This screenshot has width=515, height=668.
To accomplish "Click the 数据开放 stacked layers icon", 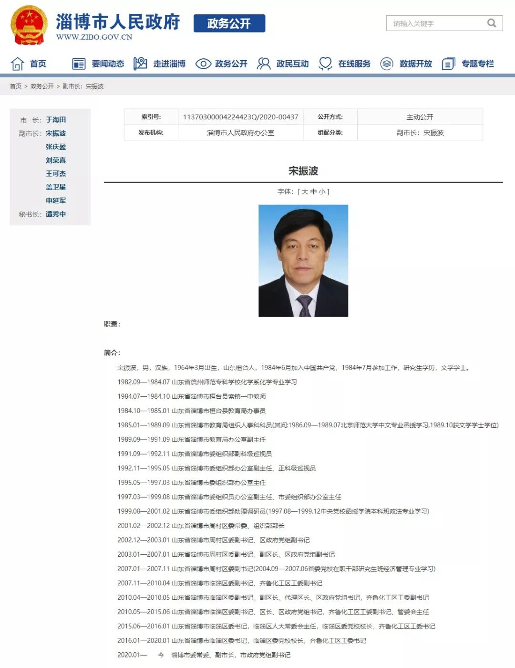I will 386,63.
